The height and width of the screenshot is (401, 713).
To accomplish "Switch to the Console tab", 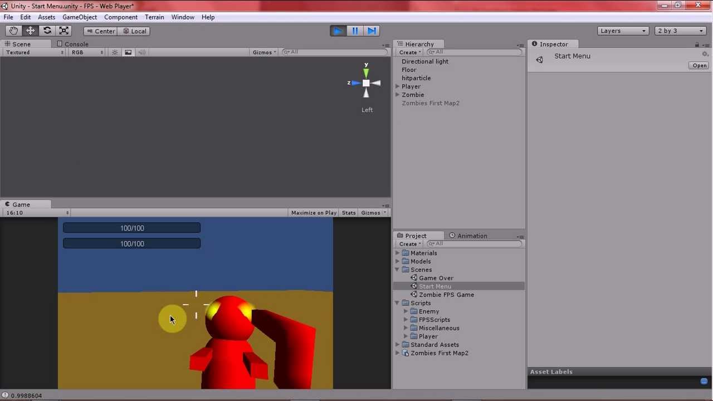I will tap(72, 44).
